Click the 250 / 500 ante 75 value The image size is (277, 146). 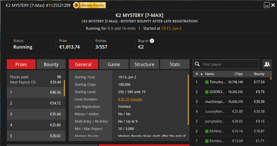pos(132,92)
